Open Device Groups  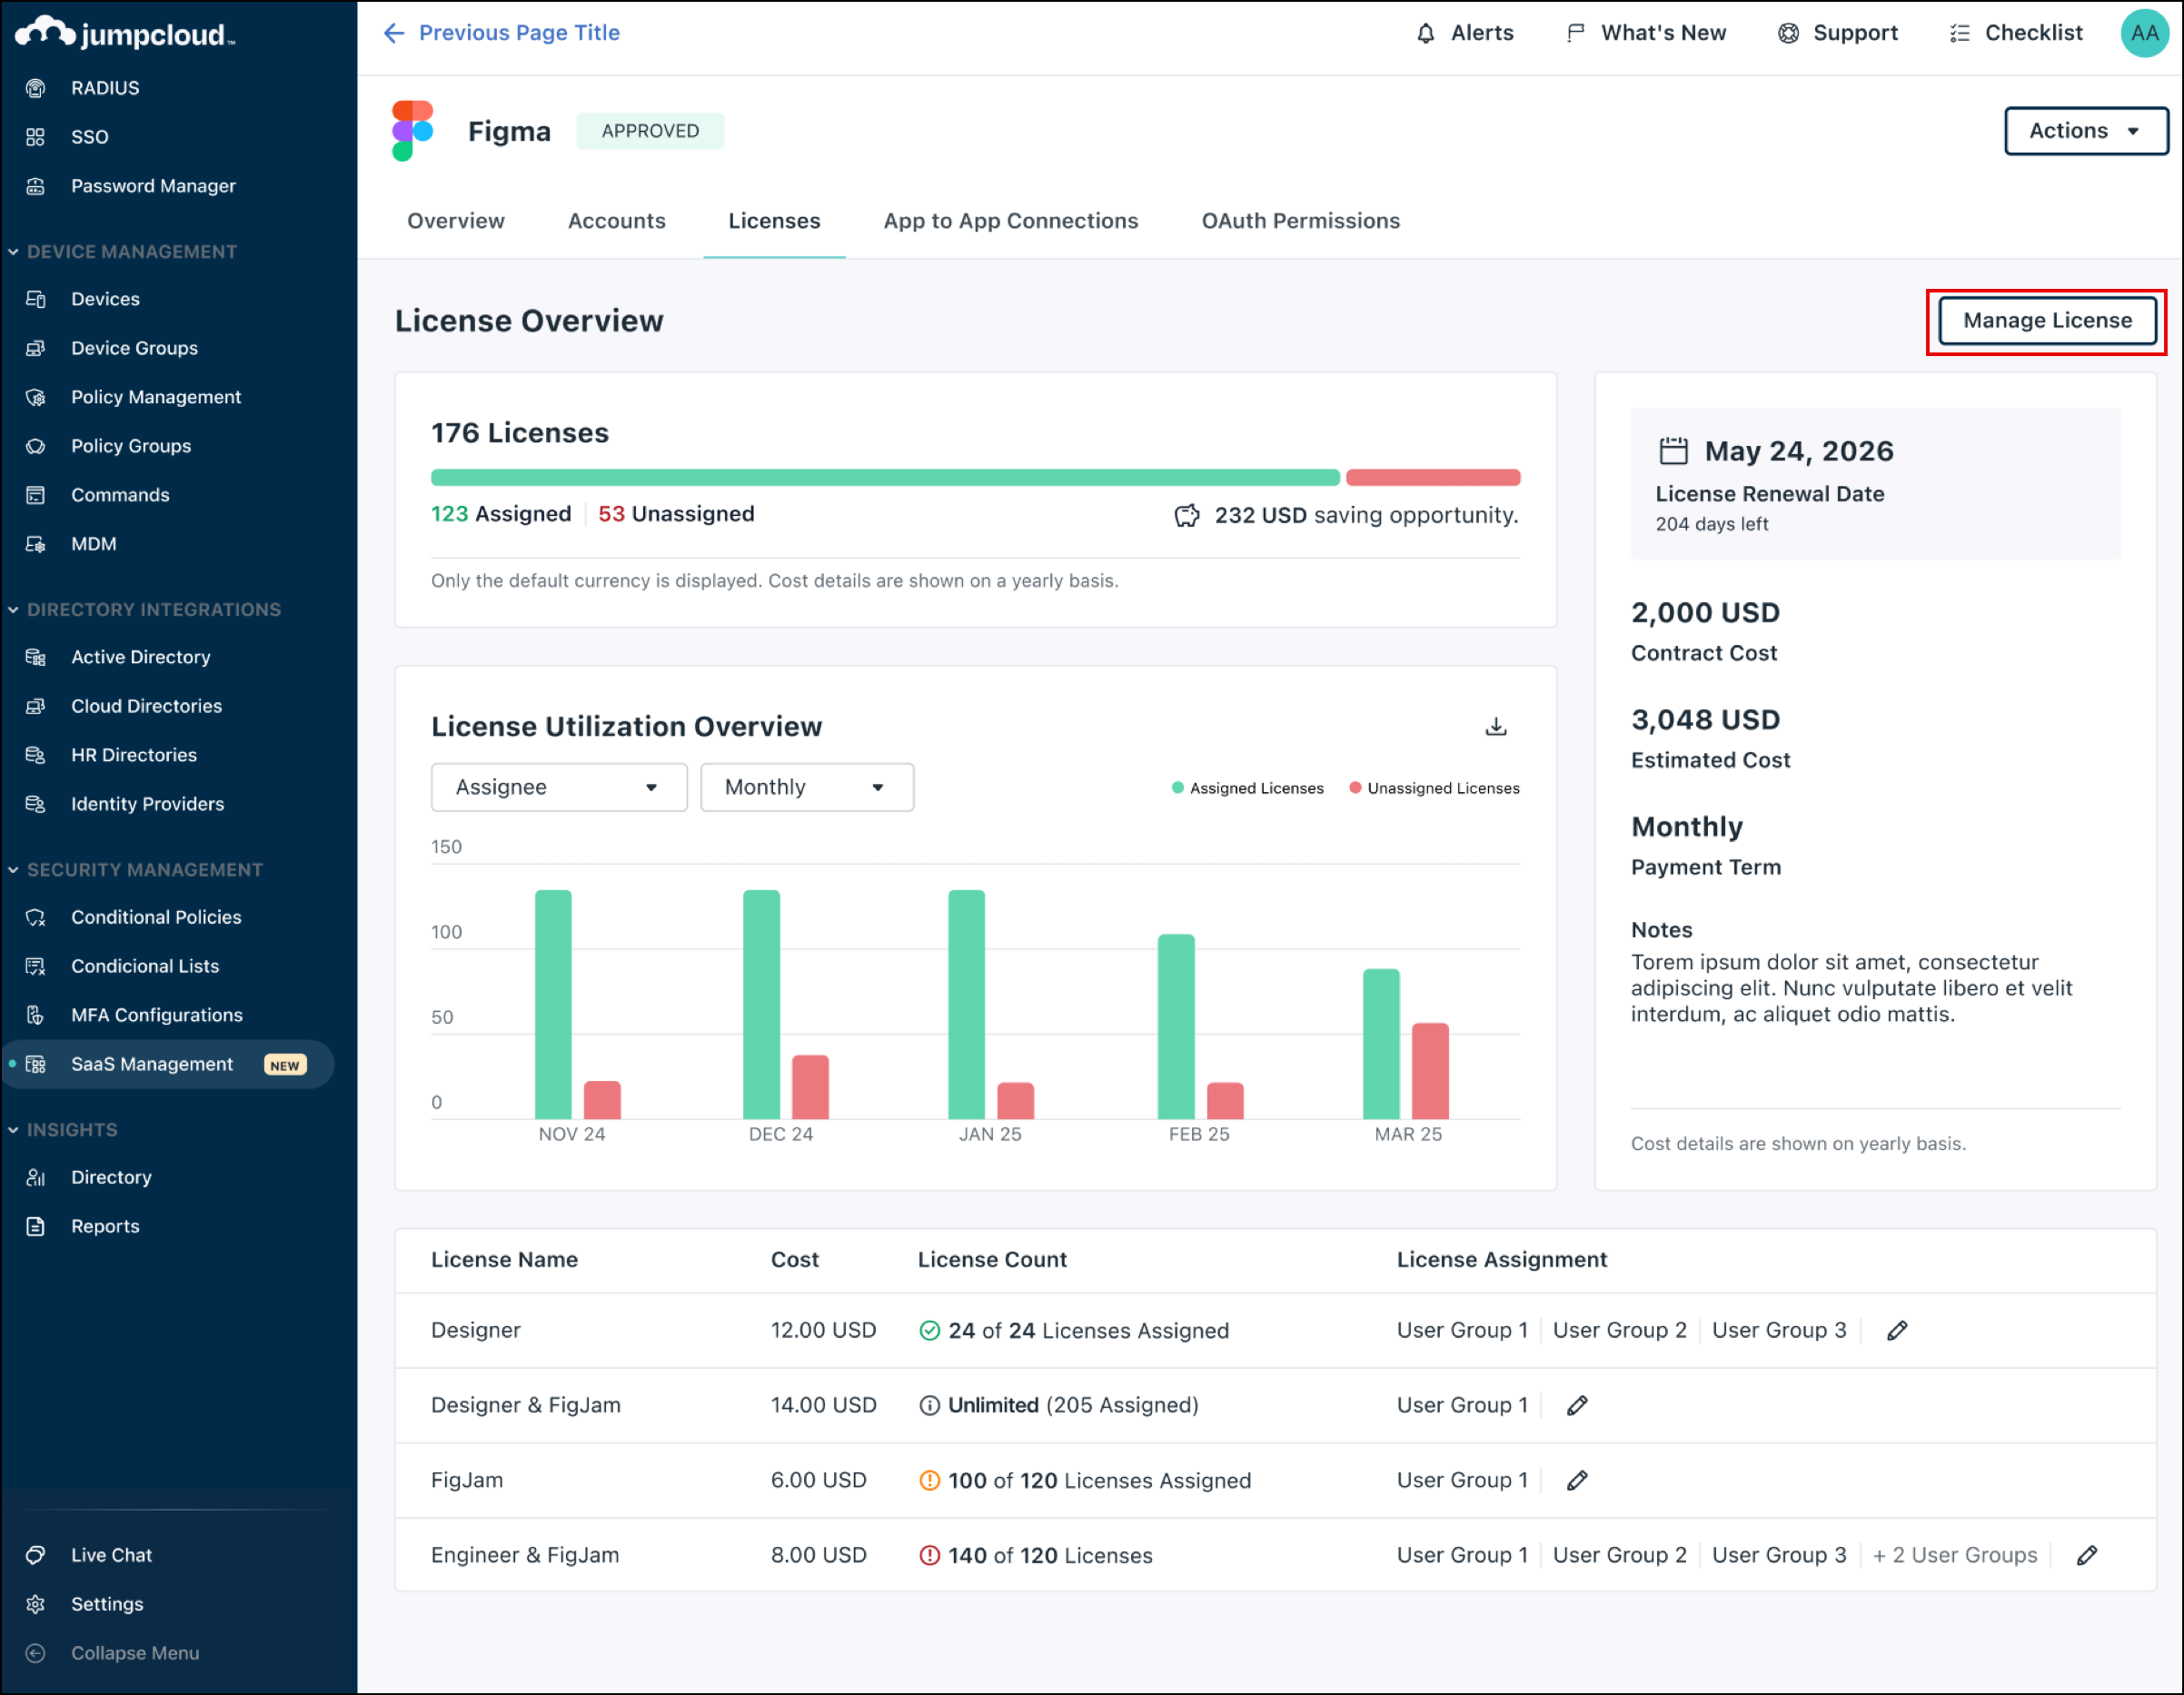(x=134, y=348)
